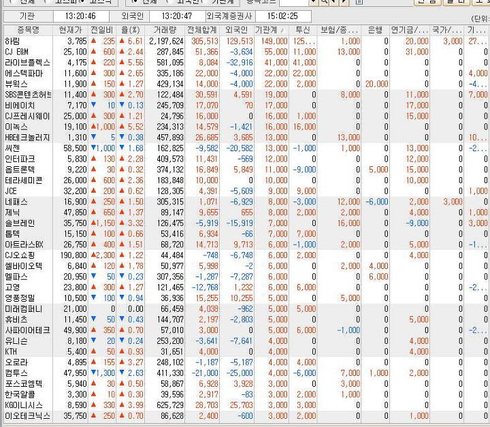490x427 pixels.
Task: Select the SBS콘텐츠허브 stock row
Action: click(x=247, y=95)
